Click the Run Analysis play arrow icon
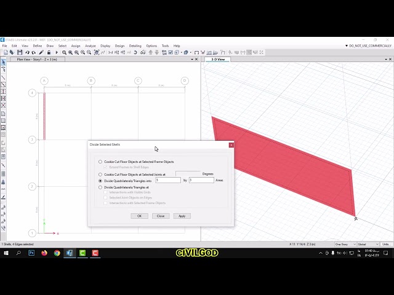The image size is (394, 295). (x=57, y=52)
